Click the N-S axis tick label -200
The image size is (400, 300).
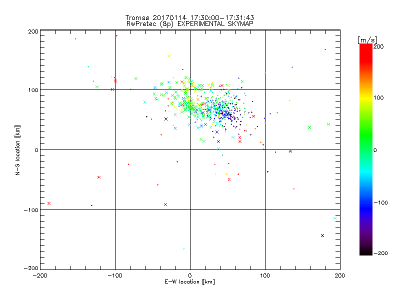pyautogui.click(x=31, y=268)
